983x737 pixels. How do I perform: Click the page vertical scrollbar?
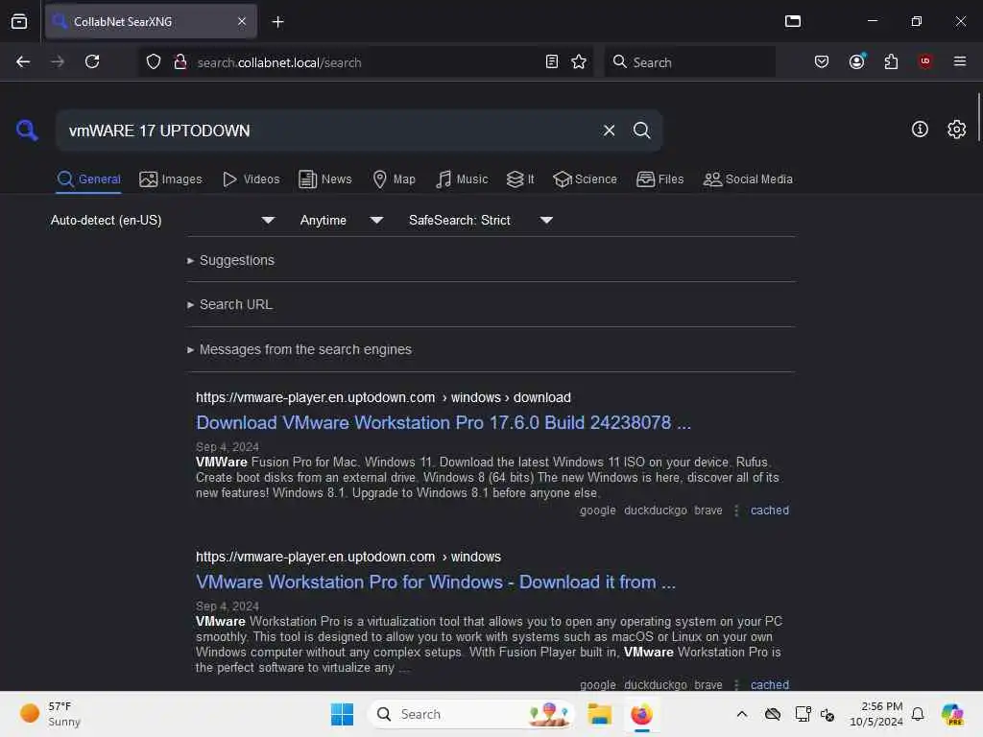pos(978,117)
